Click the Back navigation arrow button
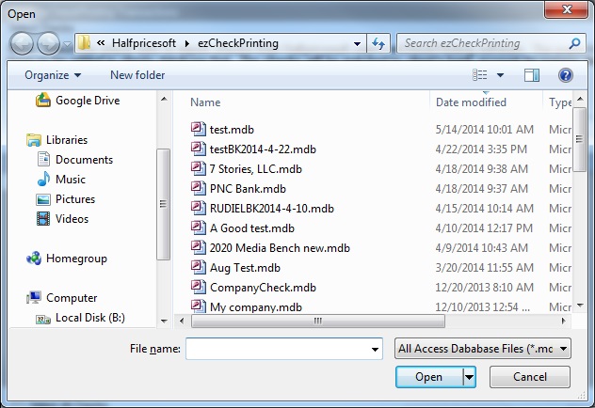 pos(23,43)
